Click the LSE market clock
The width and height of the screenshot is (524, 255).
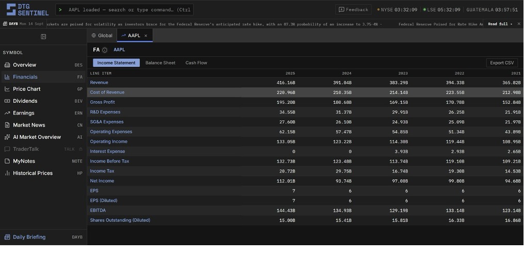(441, 10)
